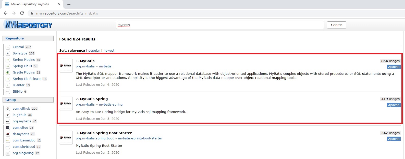Click the 347 usages badge

click(390, 133)
